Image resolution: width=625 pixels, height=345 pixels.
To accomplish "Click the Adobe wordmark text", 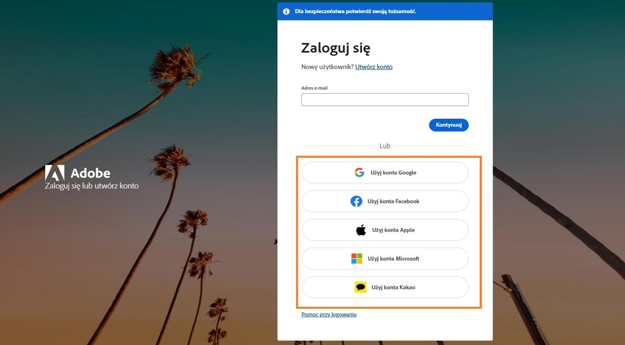I will pyautogui.click(x=90, y=173).
